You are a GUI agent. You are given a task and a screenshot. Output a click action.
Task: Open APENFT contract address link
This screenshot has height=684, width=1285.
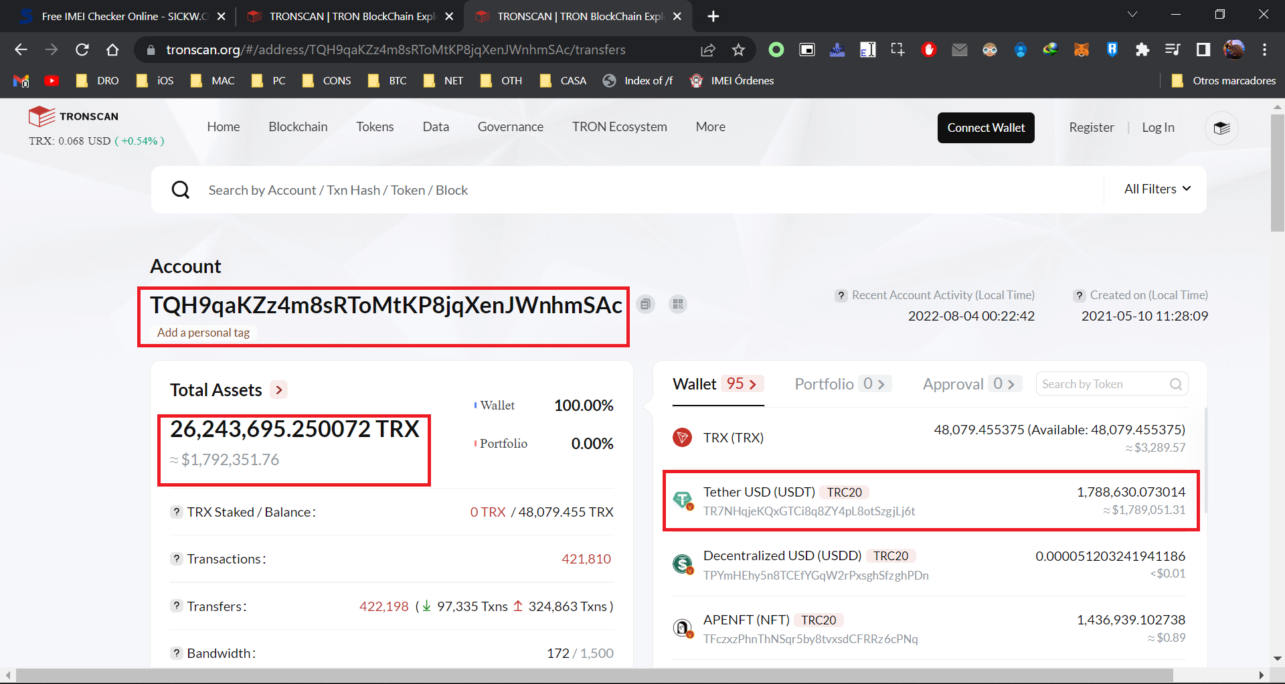[x=810, y=639]
